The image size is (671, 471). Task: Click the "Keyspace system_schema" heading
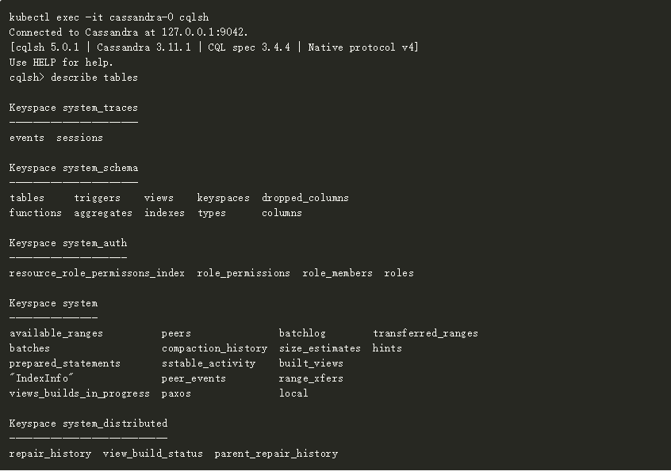(73, 168)
